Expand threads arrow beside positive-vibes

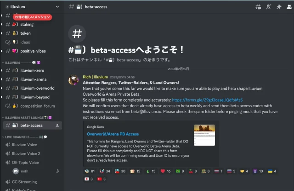[x=1, y=51]
